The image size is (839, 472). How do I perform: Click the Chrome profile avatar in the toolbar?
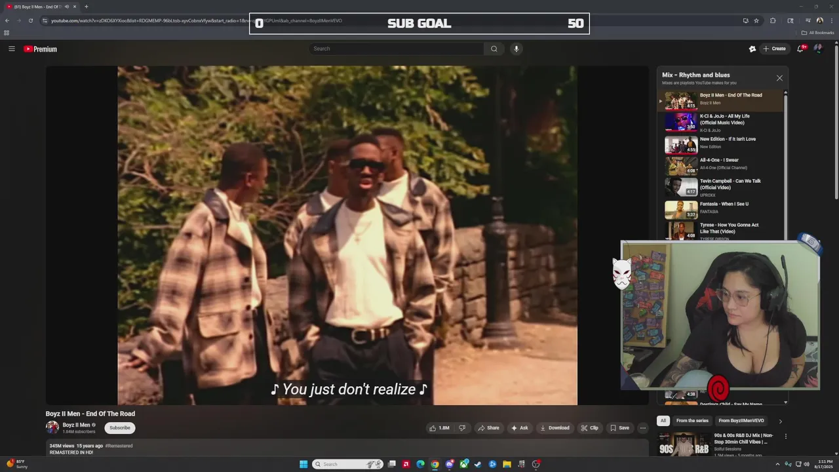pyautogui.click(x=820, y=20)
